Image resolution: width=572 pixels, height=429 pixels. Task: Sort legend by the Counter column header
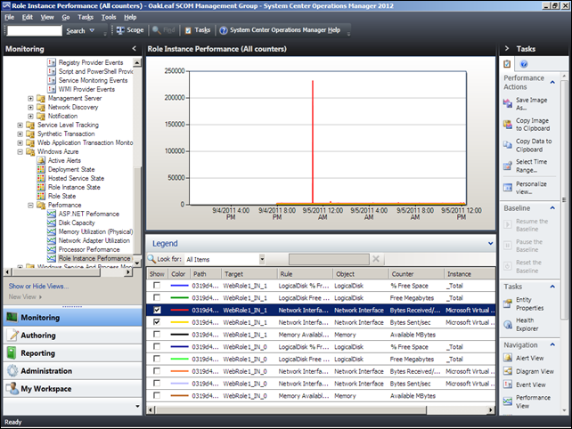tap(416, 274)
